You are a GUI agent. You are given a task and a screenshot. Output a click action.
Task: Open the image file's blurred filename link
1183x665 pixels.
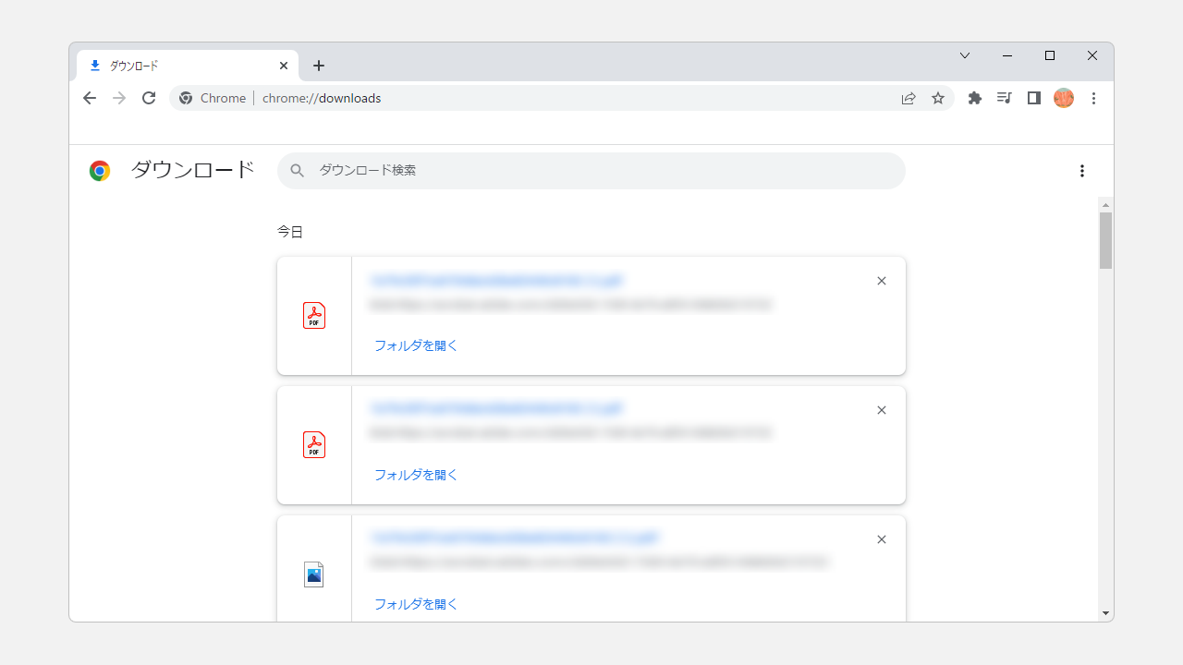tap(514, 538)
